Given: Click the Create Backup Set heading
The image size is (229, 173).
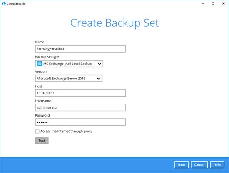Looking at the screenshot, I should click(114, 23).
